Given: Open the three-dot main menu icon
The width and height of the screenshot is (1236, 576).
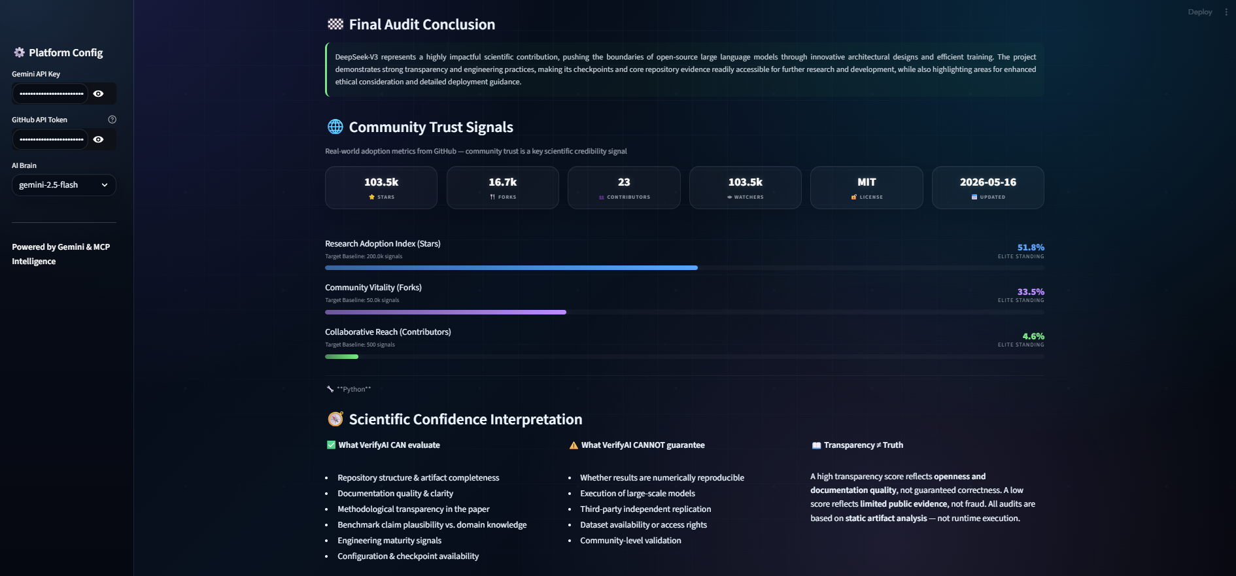Looking at the screenshot, I should coord(1226,12).
